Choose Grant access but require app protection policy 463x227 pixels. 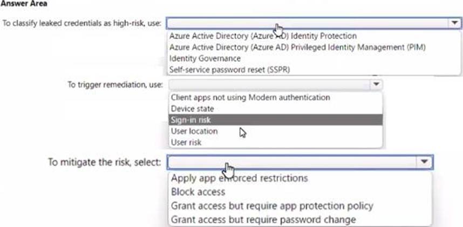(272, 206)
